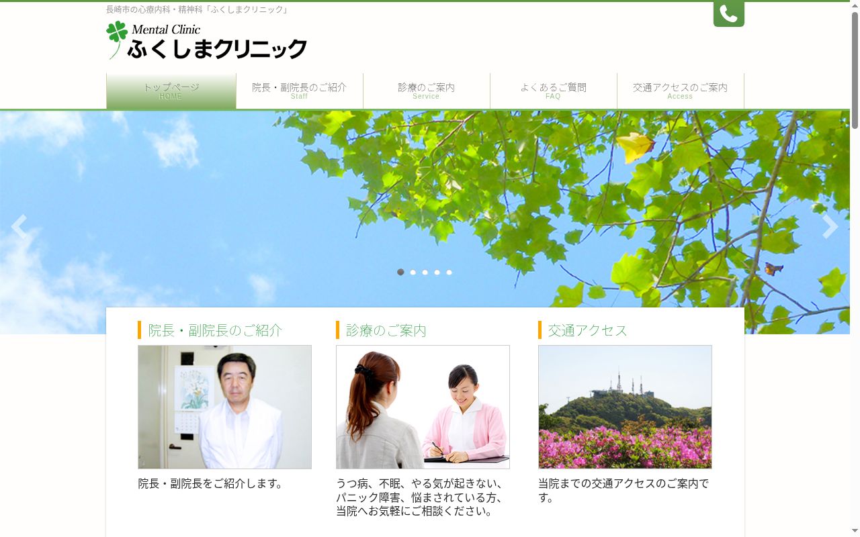
Task: Open トップページ HOME menu tab
Action: point(171,91)
